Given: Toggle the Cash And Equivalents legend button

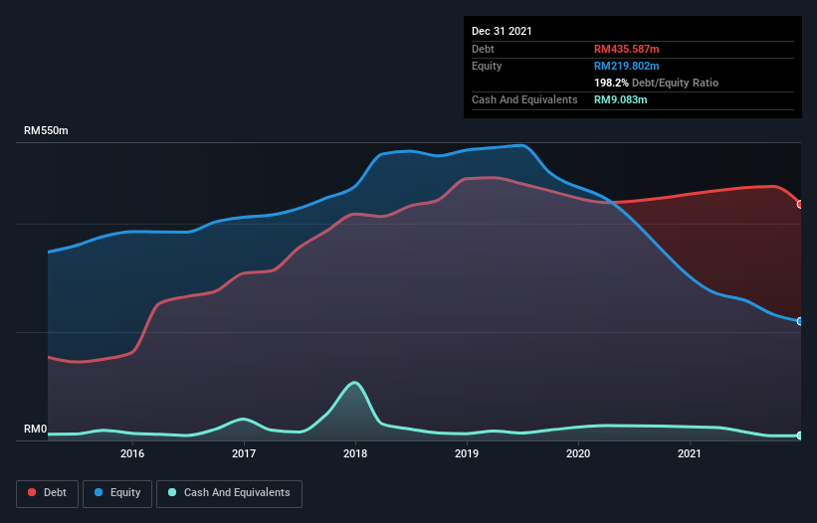Looking at the screenshot, I should [229, 493].
